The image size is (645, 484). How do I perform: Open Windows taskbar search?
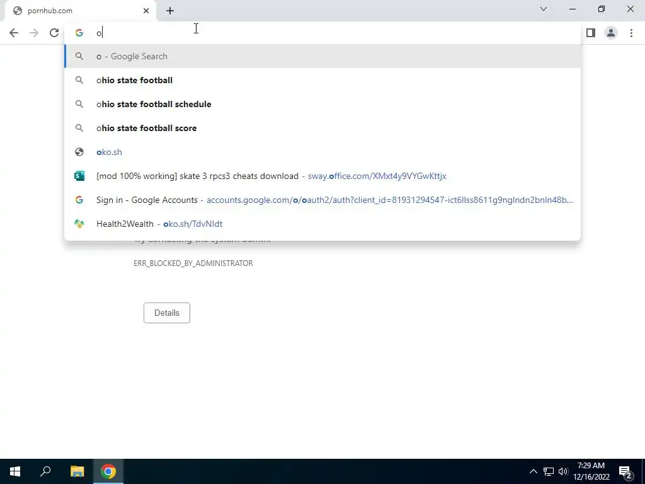(45, 471)
